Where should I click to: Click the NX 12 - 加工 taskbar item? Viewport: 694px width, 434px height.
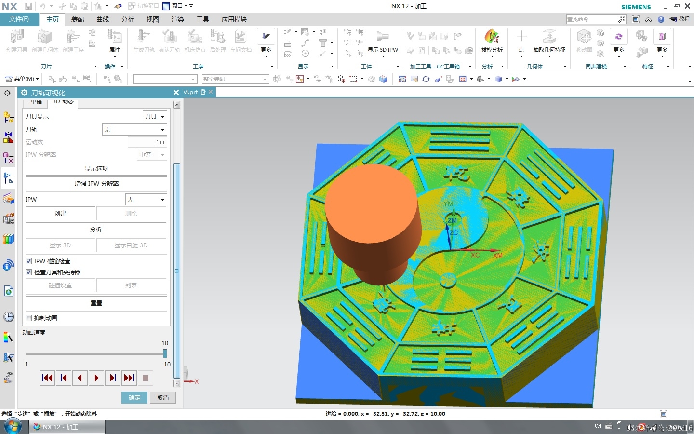(x=67, y=427)
